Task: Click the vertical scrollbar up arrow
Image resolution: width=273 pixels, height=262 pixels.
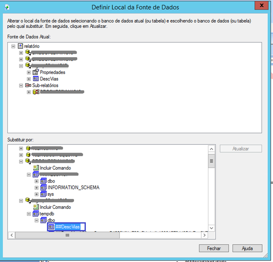Action: pos(211,149)
